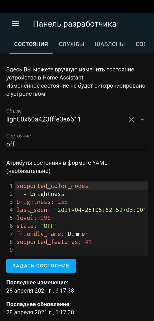Screen dimensions: 154x321
Task: Tap the Панель разработчика title
Action: [75, 24]
